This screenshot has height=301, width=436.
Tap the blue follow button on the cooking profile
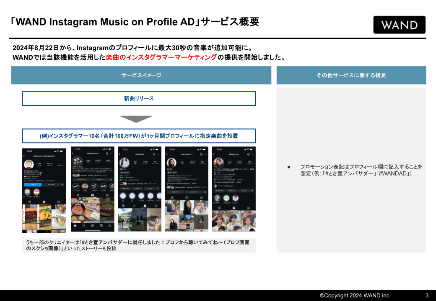pos(33,185)
